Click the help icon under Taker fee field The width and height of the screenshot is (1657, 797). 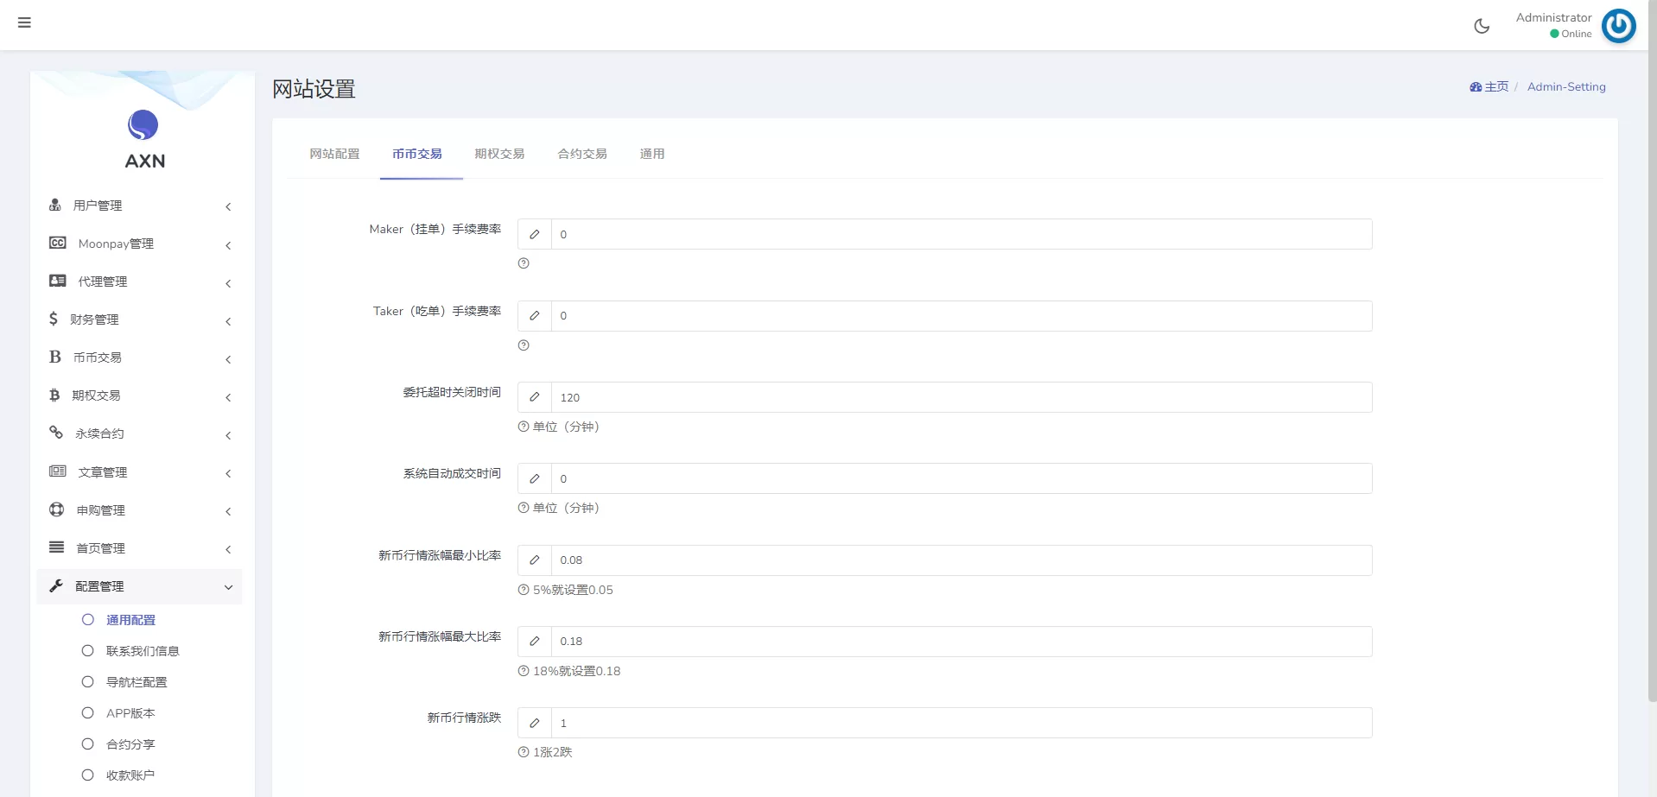[524, 345]
